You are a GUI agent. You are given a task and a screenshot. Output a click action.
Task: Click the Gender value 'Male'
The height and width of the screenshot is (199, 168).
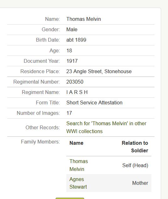(x=72, y=29)
